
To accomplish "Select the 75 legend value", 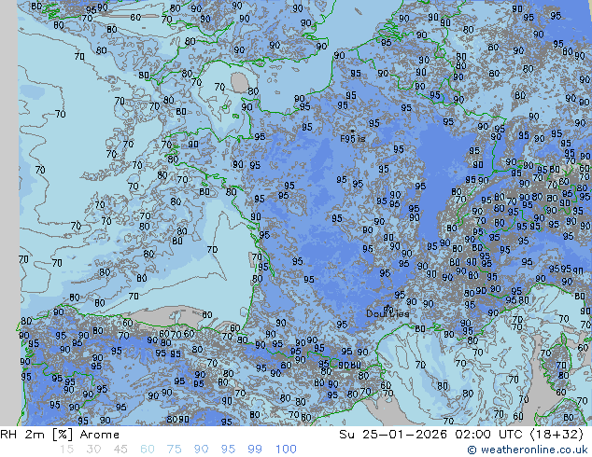I will click(x=174, y=450).
